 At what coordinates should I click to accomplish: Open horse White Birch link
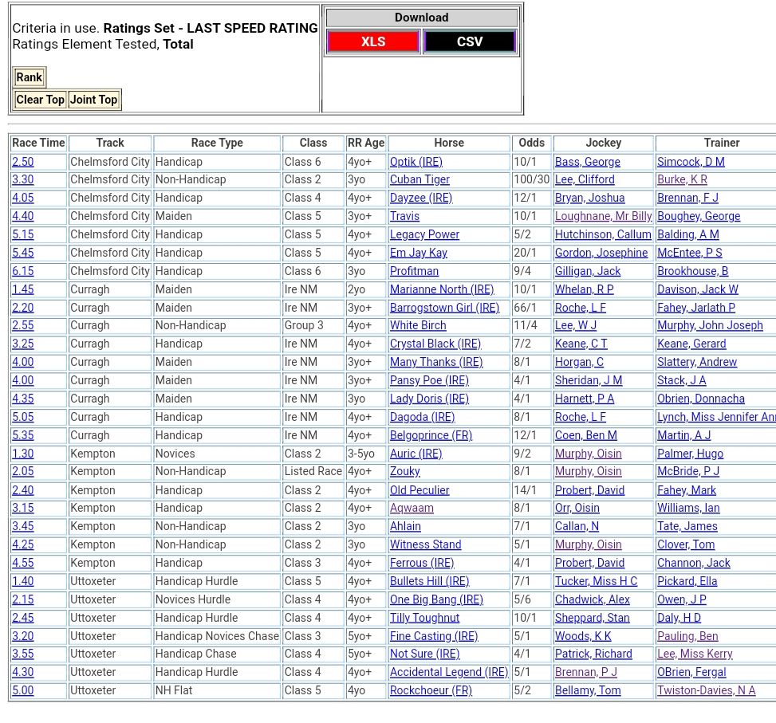418,326
